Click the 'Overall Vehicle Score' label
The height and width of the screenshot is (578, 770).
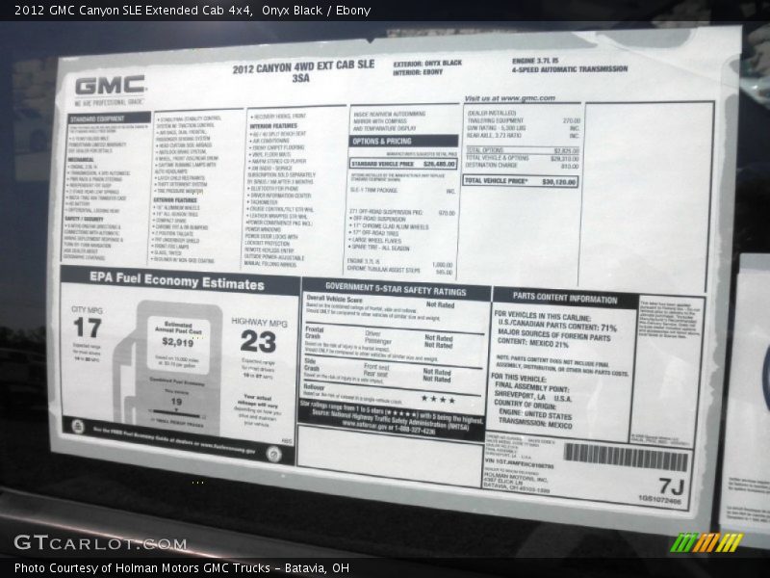[x=334, y=300]
